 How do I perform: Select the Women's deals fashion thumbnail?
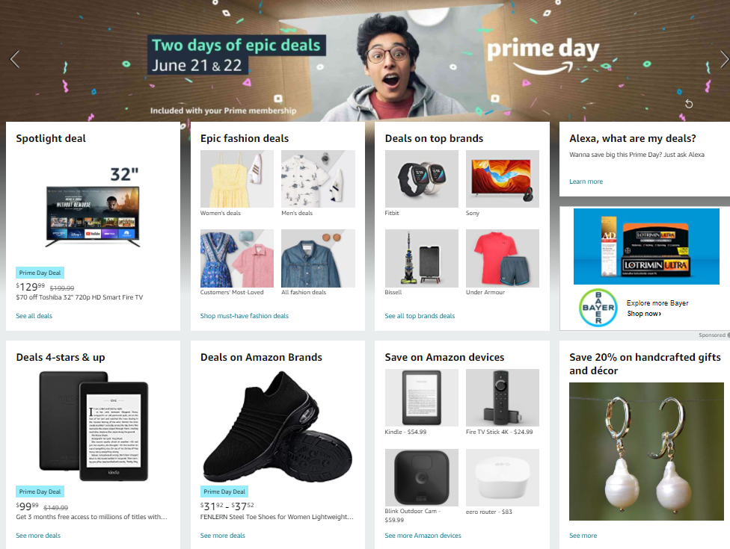237,179
